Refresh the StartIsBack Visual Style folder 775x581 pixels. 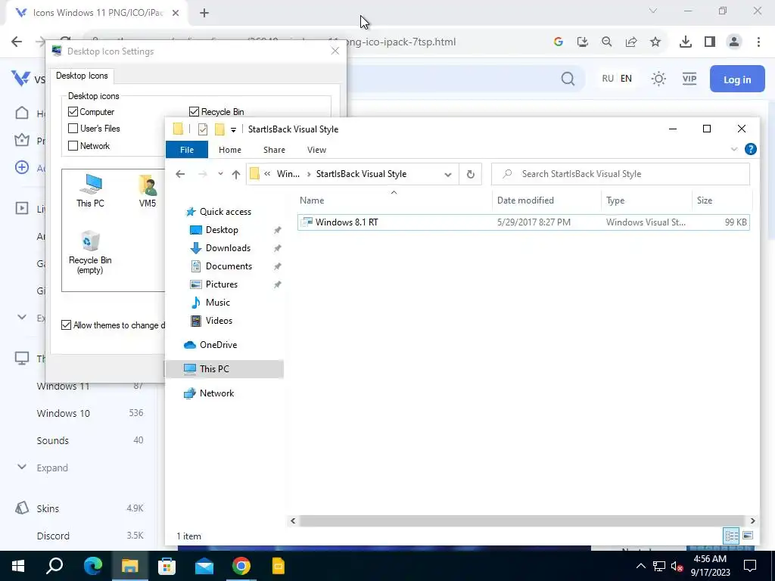471,175
